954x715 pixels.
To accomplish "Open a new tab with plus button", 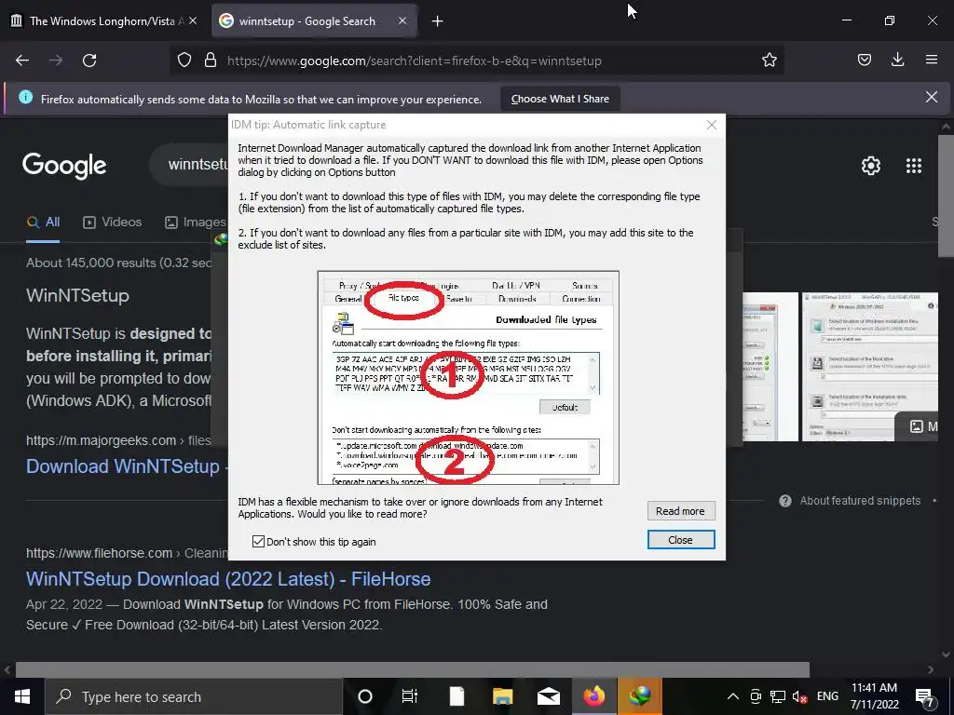I will click(438, 21).
